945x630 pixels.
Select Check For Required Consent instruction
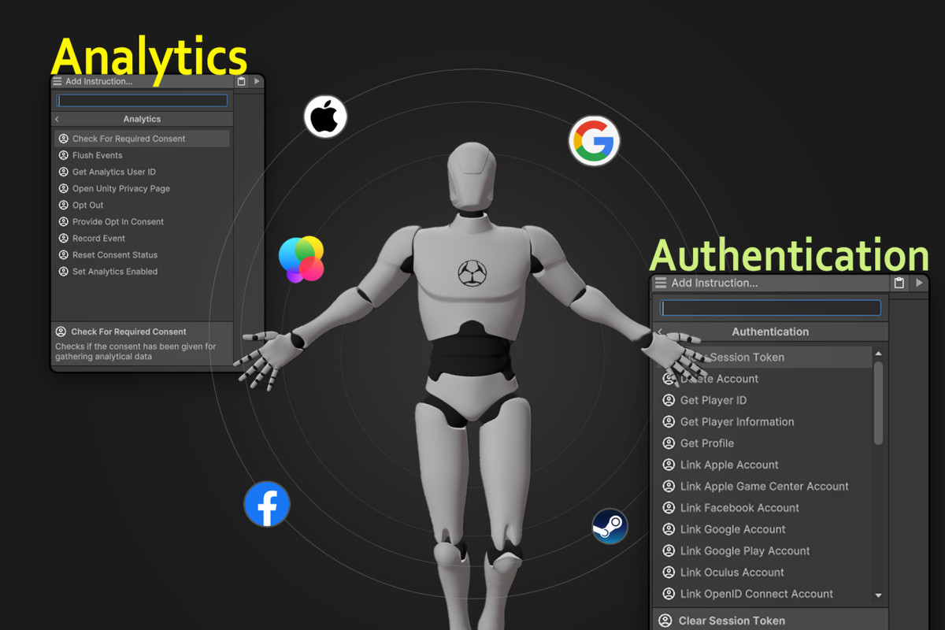click(143, 139)
